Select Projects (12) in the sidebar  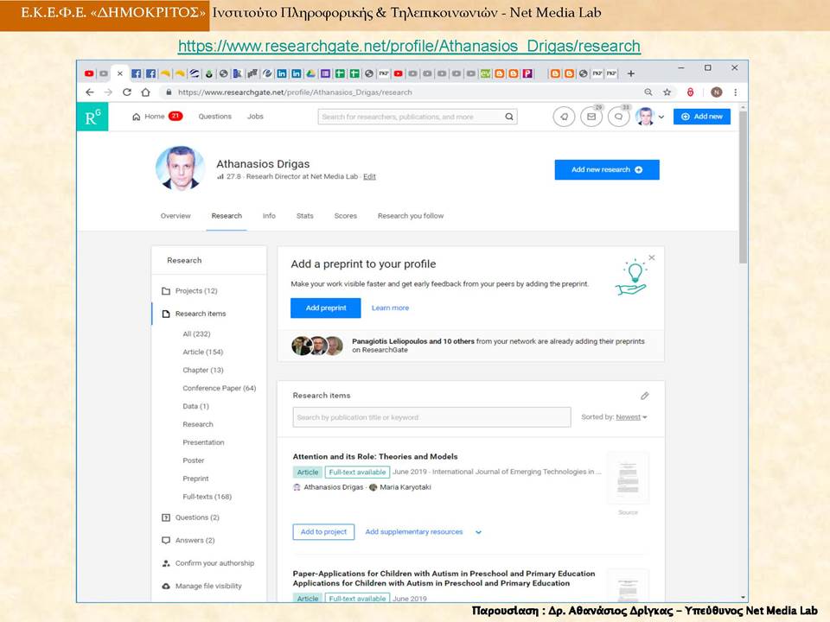point(196,291)
